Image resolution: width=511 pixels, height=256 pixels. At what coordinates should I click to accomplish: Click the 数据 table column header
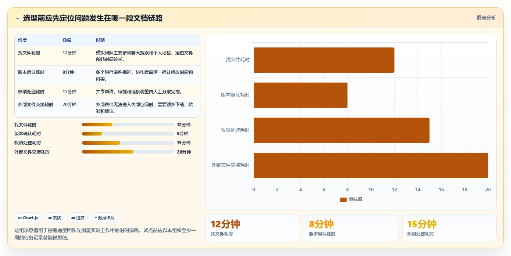pyautogui.click(x=67, y=40)
